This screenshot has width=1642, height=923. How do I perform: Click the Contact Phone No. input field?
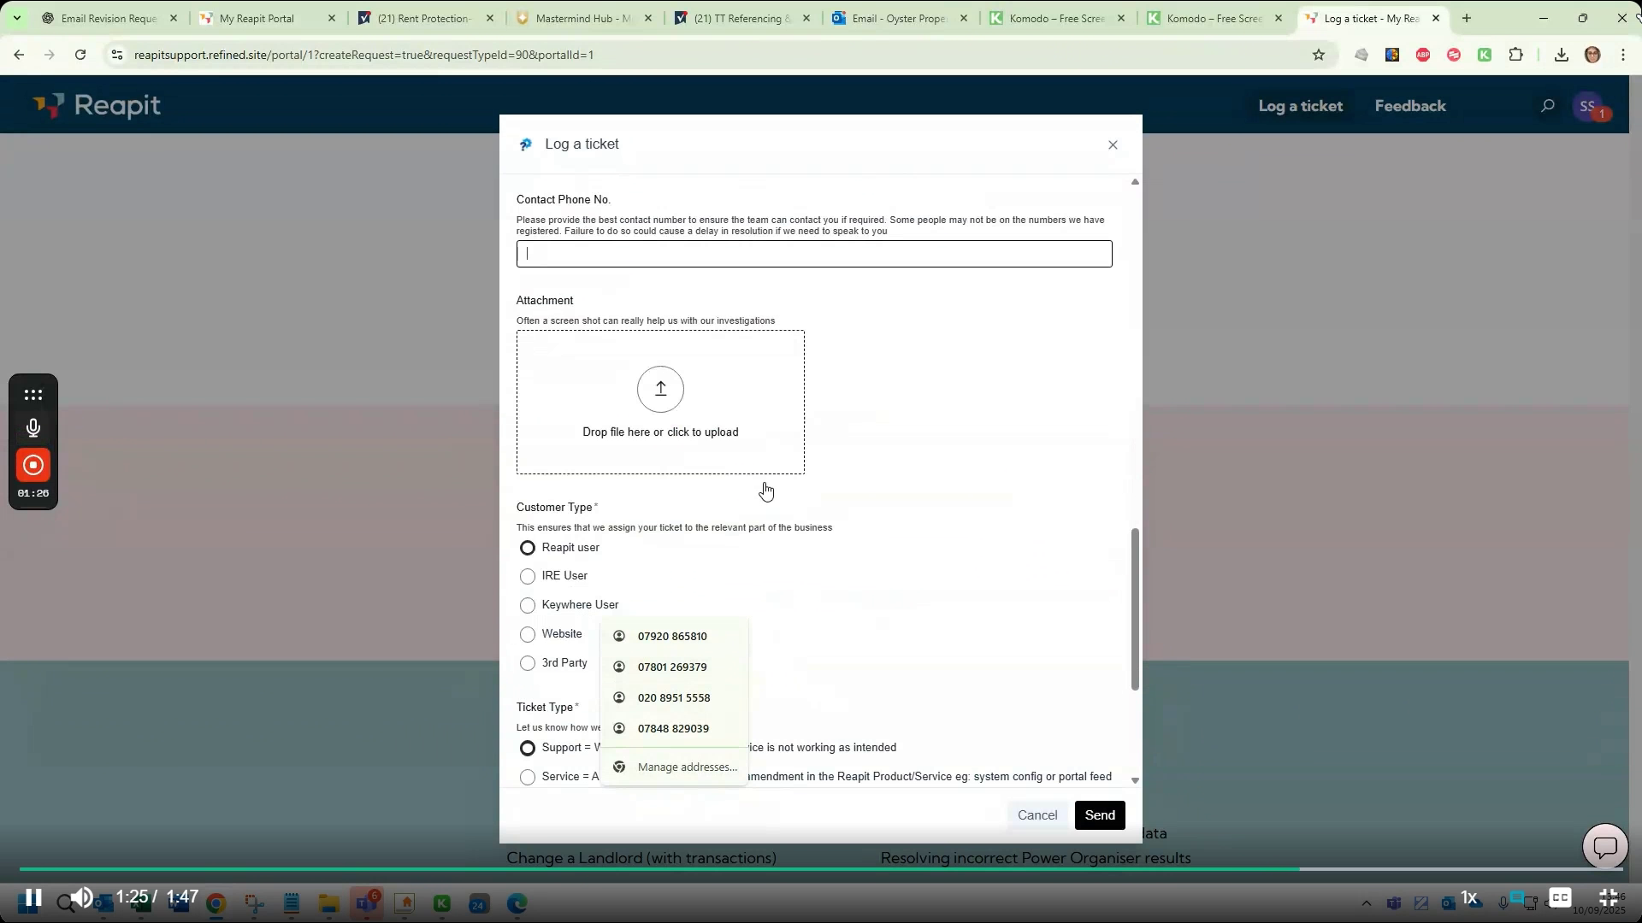coord(813,254)
